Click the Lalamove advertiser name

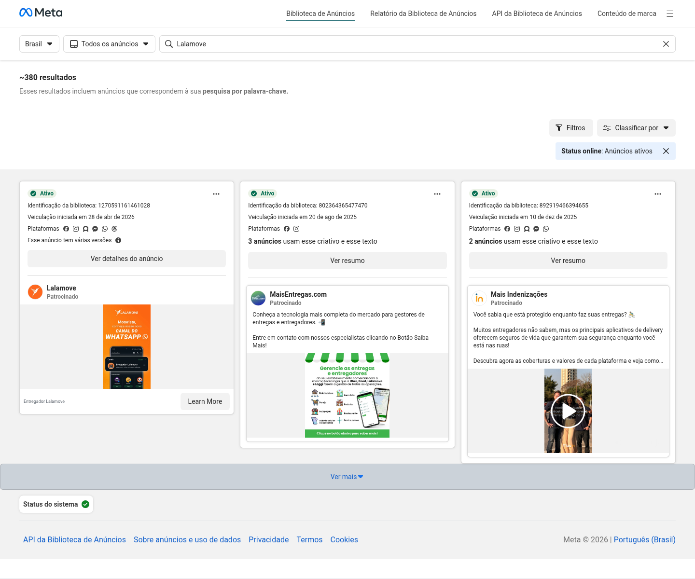61,288
